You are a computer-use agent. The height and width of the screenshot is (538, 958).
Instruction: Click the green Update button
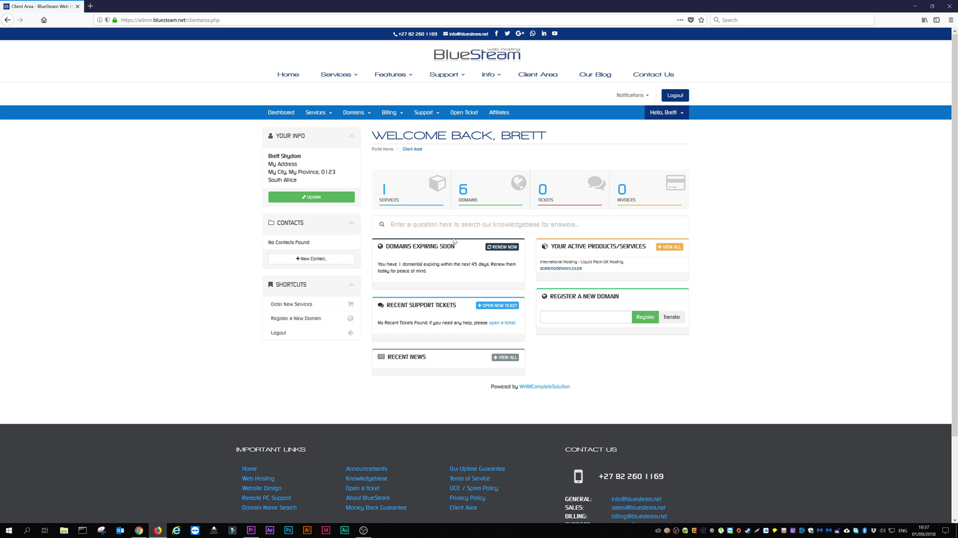tap(311, 197)
